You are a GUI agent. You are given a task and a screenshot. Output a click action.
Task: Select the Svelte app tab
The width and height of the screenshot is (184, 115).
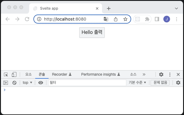click(x=66, y=8)
